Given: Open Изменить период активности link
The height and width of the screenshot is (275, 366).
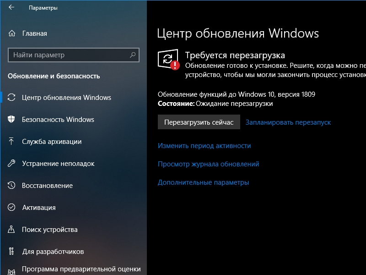Looking at the screenshot, I should (204, 146).
